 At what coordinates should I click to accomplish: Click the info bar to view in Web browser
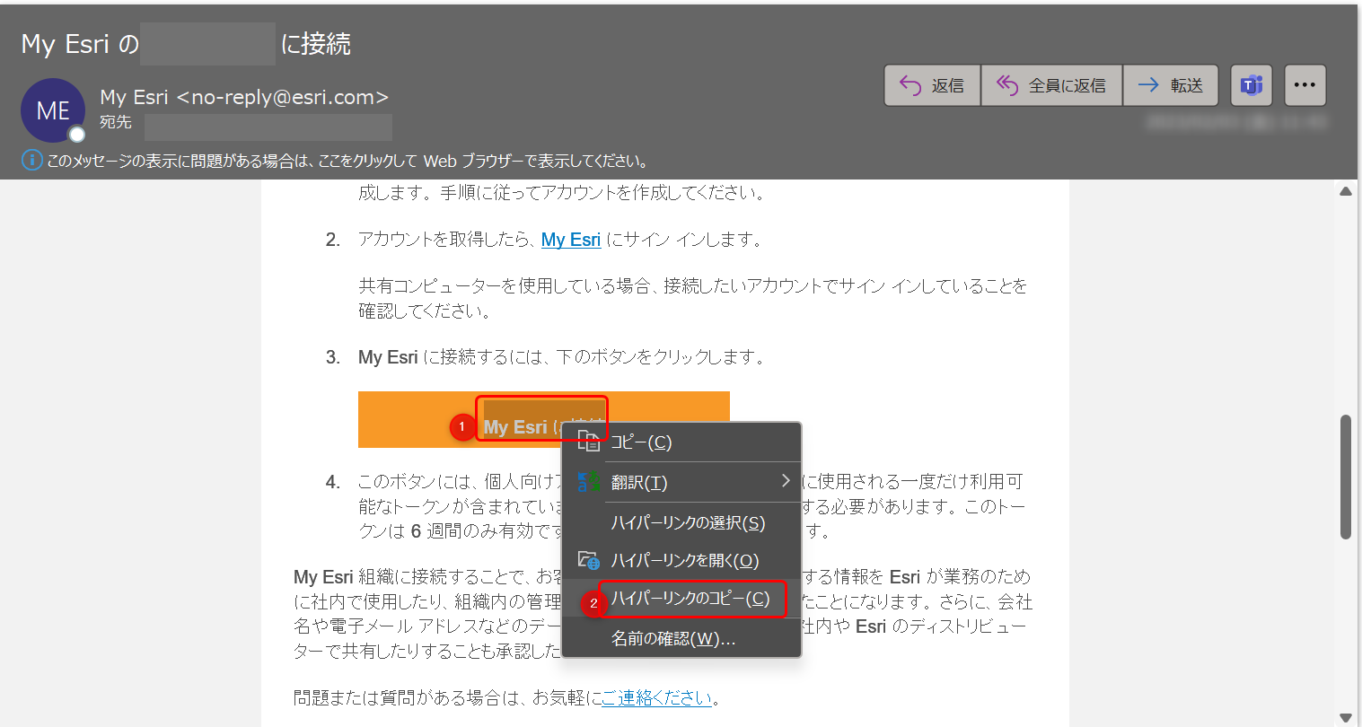347,162
